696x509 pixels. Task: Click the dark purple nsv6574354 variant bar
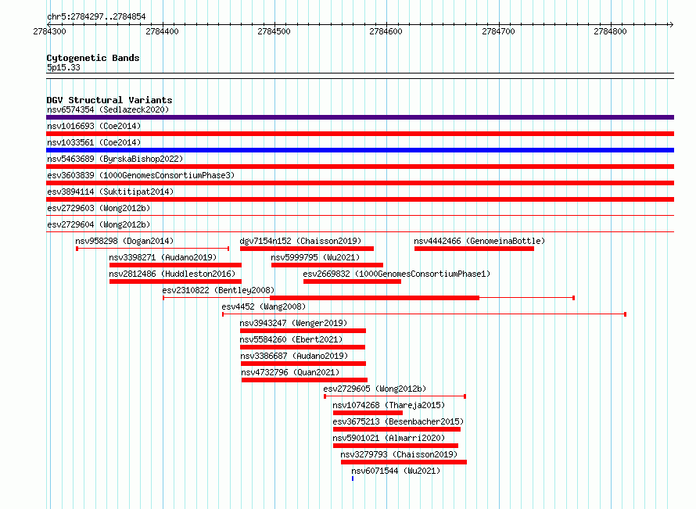click(x=360, y=117)
